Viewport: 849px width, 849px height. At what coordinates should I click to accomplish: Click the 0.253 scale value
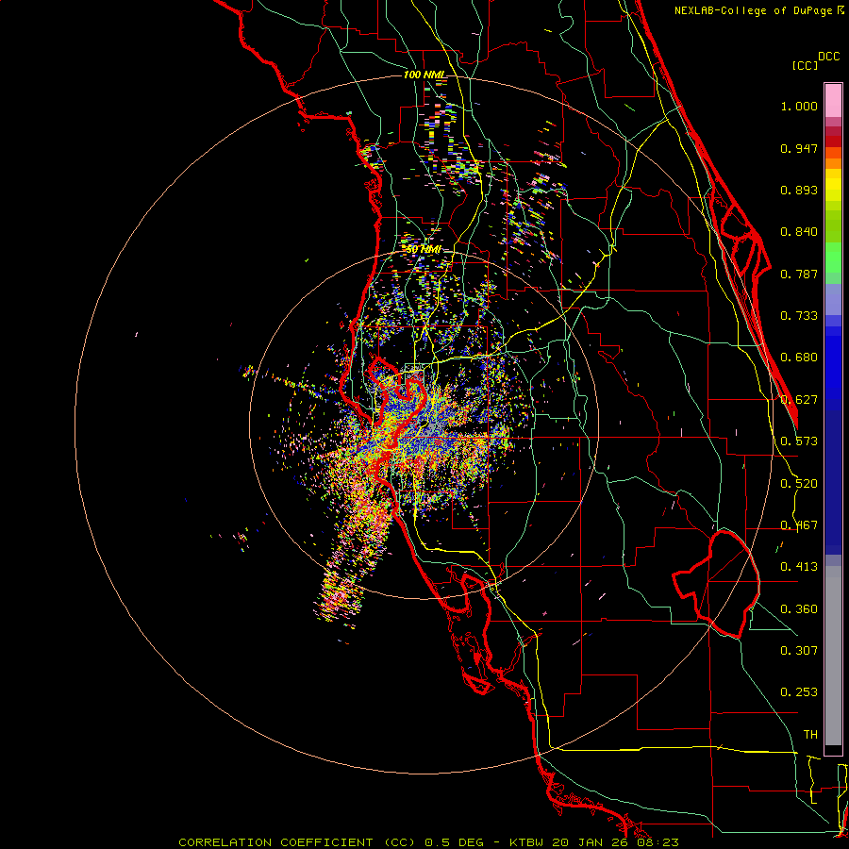click(x=799, y=692)
